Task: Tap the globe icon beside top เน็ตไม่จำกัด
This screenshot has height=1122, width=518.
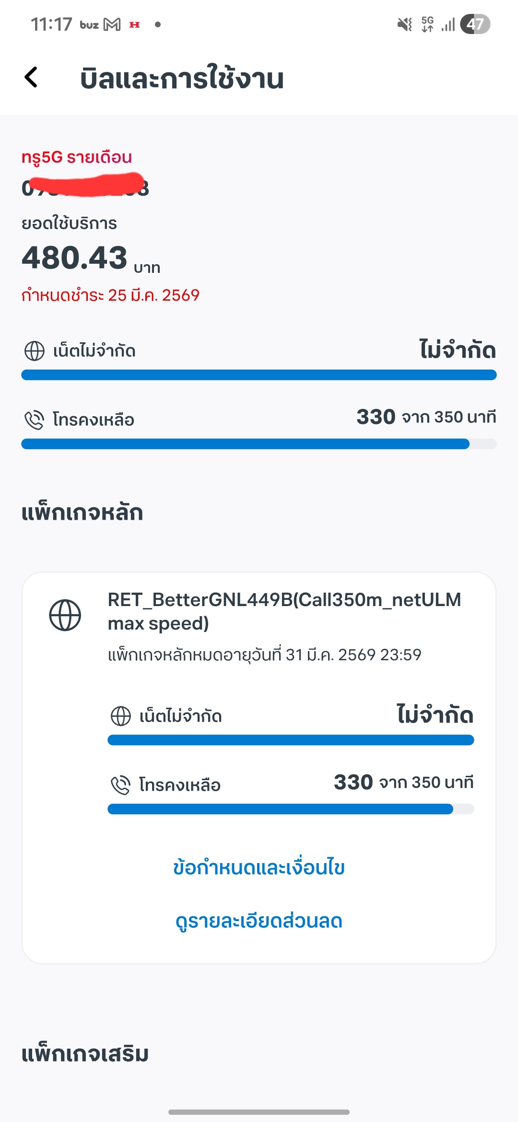Action: [x=35, y=351]
